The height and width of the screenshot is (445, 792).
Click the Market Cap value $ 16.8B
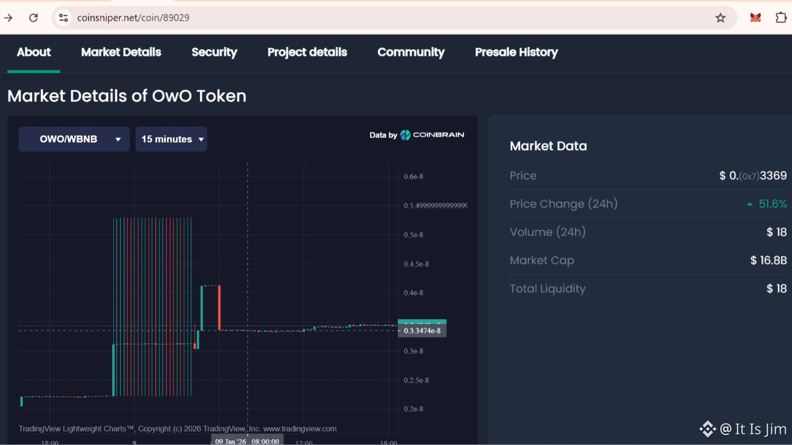coord(768,261)
